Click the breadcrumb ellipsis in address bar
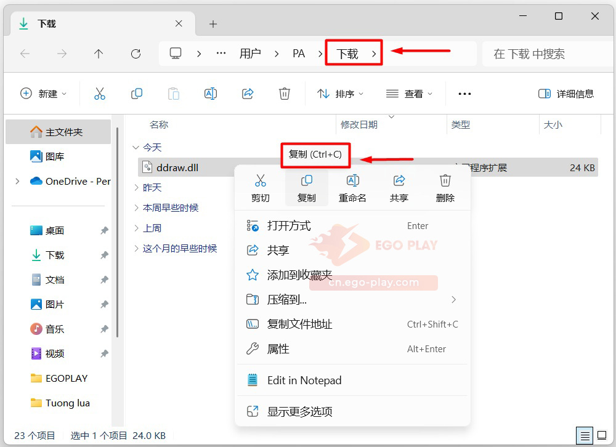Viewport: 616px width, 447px height. tap(221, 54)
